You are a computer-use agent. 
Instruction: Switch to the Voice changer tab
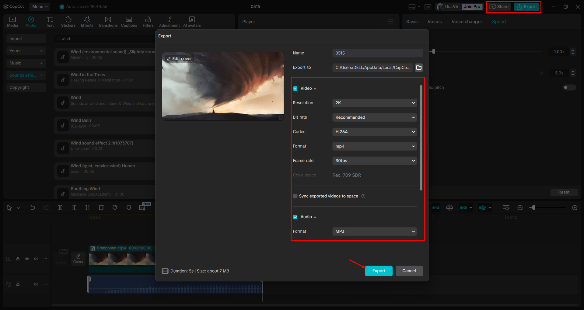[467, 21]
